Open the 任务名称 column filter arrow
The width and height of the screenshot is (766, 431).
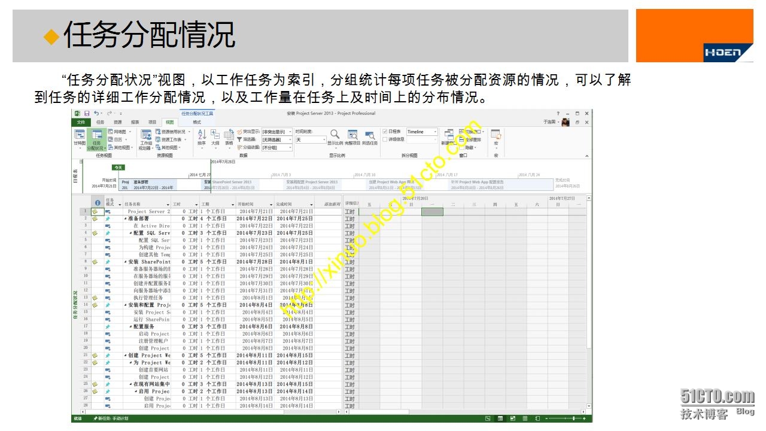click(x=168, y=204)
